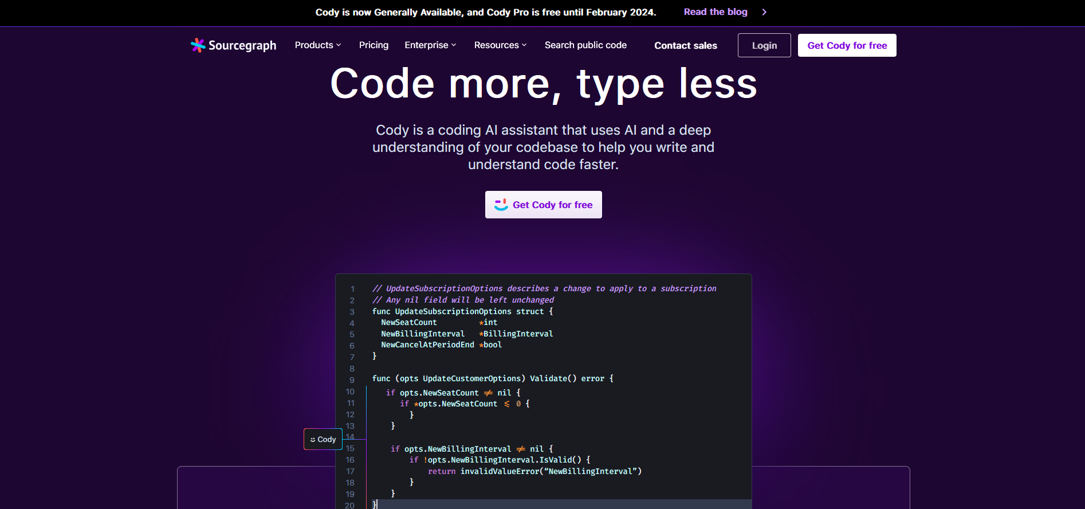
Task: Click the Sourcegraph wordmark text
Action: 242,46
